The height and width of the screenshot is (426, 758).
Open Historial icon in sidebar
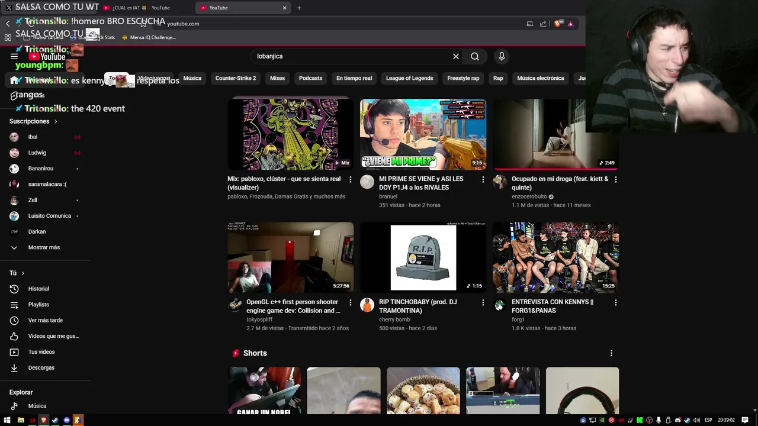[x=14, y=289]
